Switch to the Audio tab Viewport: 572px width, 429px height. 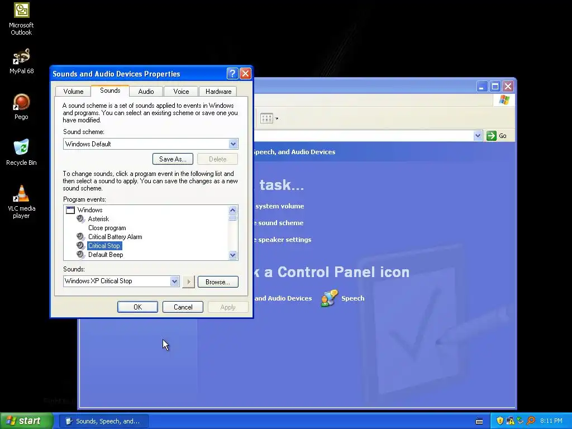pyautogui.click(x=146, y=91)
